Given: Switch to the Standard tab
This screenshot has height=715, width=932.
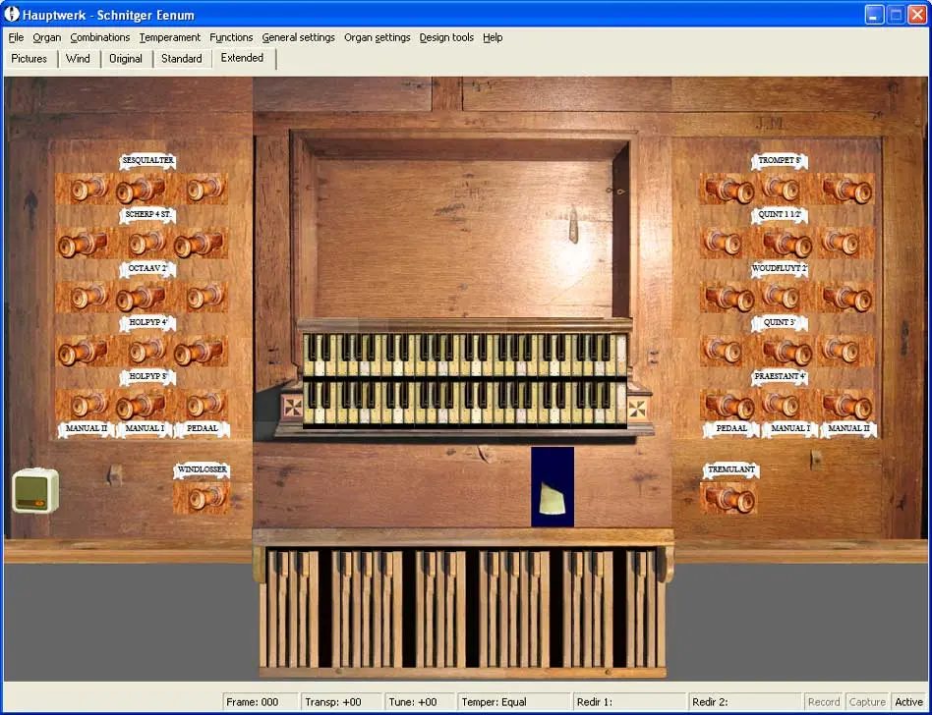Looking at the screenshot, I should (182, 59).
